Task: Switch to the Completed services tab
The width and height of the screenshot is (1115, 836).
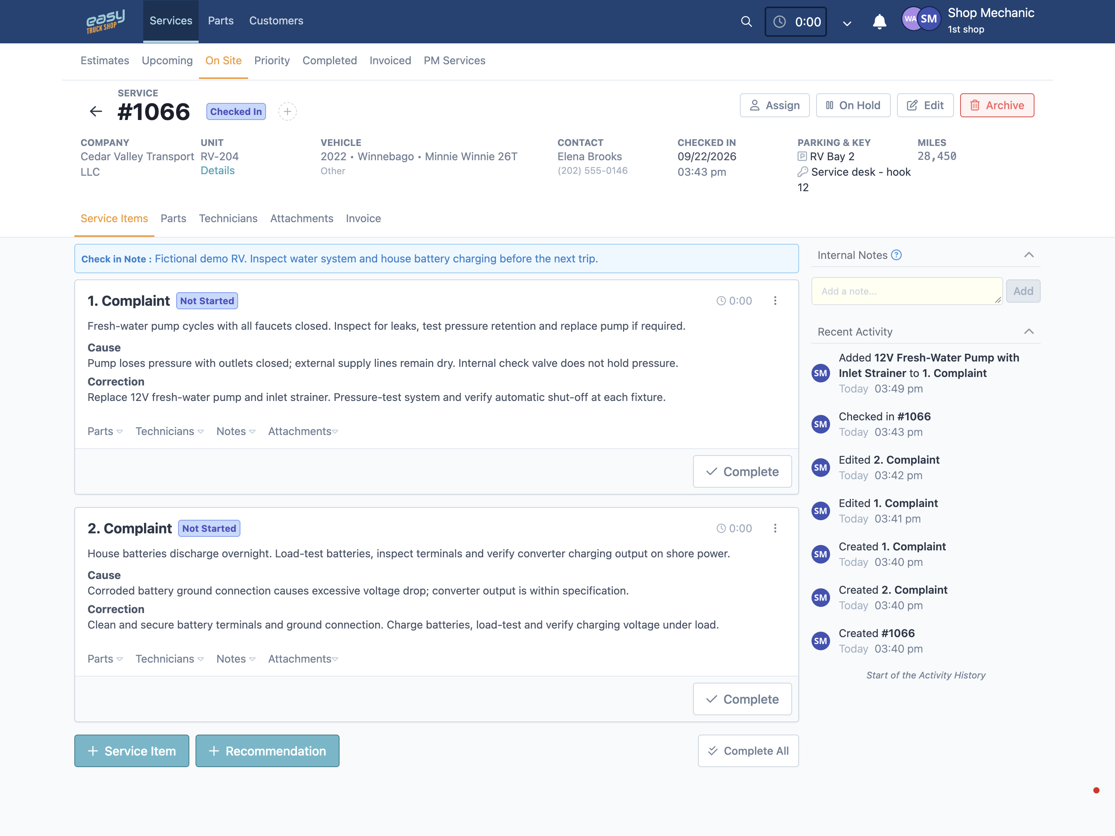Action: point(330,60)
